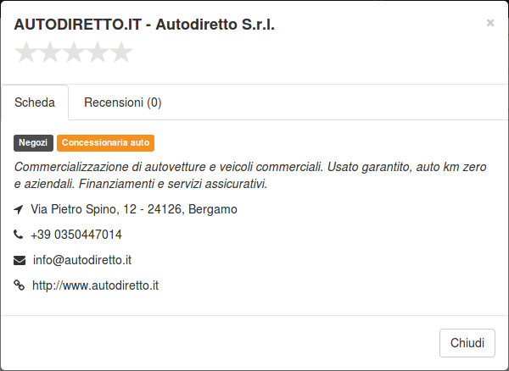Click the orange Concessionaria auto badge
This screenshot has width=509, height=371.
pos(105,143)
